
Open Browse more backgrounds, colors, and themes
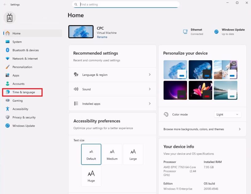tap(202, 129)
